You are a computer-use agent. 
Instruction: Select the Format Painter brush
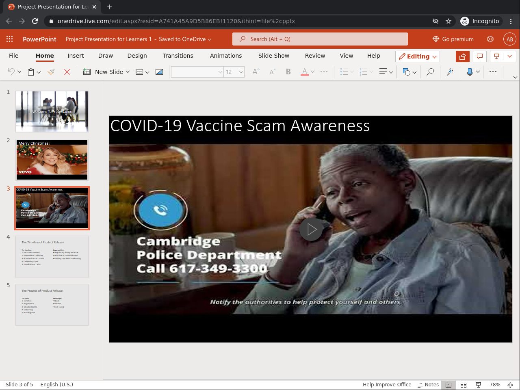(x=51, y=72)
